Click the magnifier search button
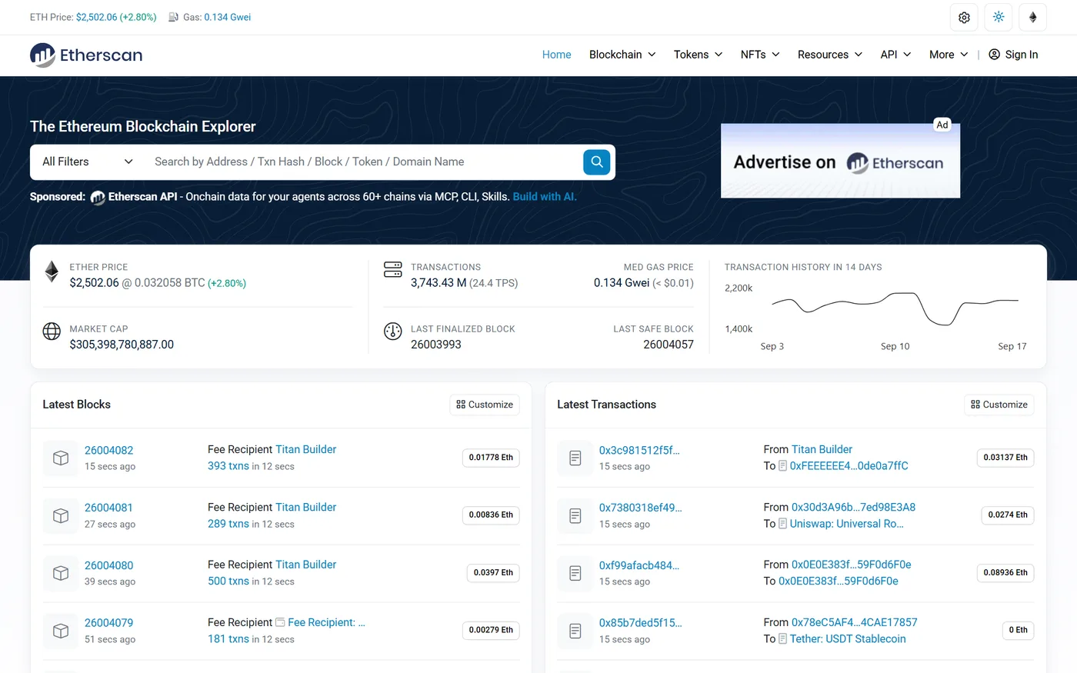The width and height of the screenshot is (1077, 673). (597, 162)
